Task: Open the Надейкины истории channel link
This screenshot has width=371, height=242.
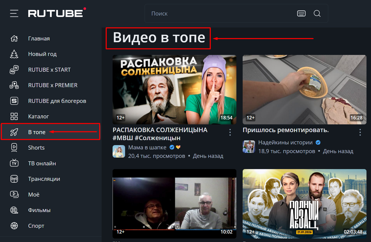Action: (x=285, y=142)
